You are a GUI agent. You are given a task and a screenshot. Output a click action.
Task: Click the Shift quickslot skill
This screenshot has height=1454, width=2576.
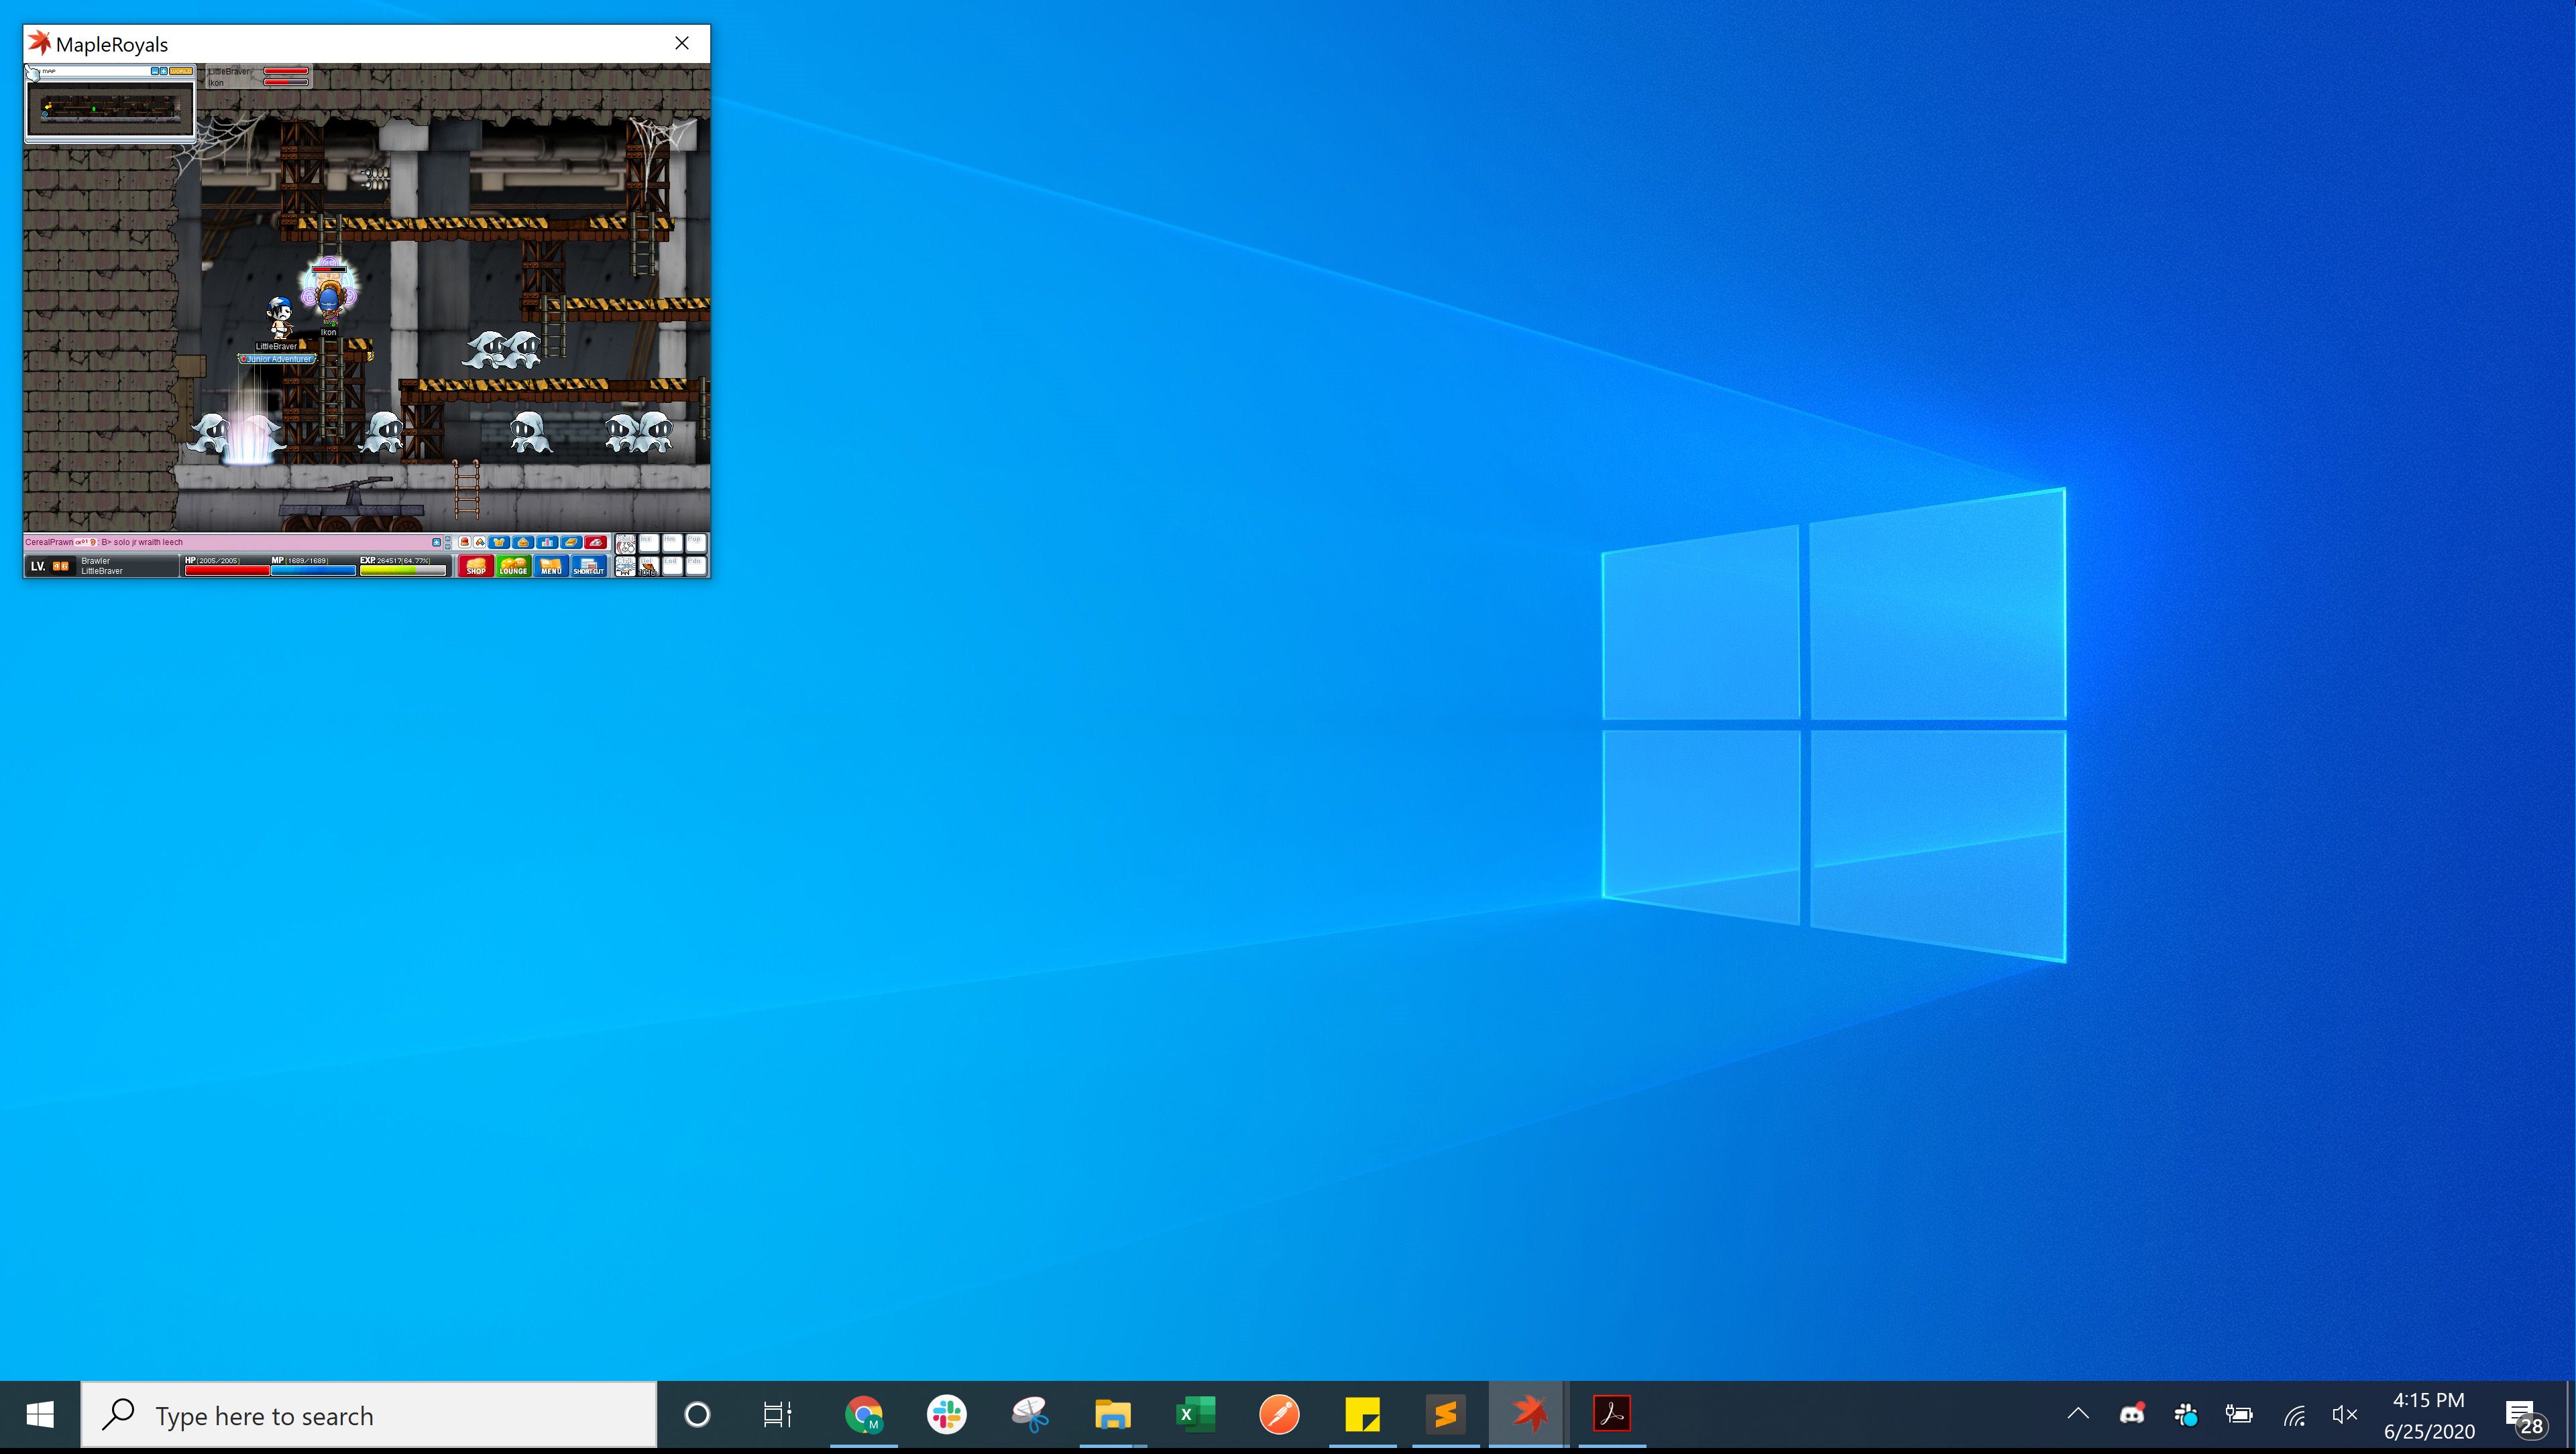point(626,544)
